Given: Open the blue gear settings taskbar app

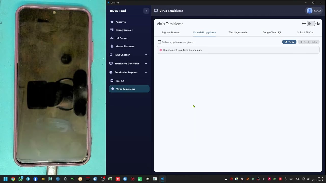Looking at the screenshot, I should point(95,179).
